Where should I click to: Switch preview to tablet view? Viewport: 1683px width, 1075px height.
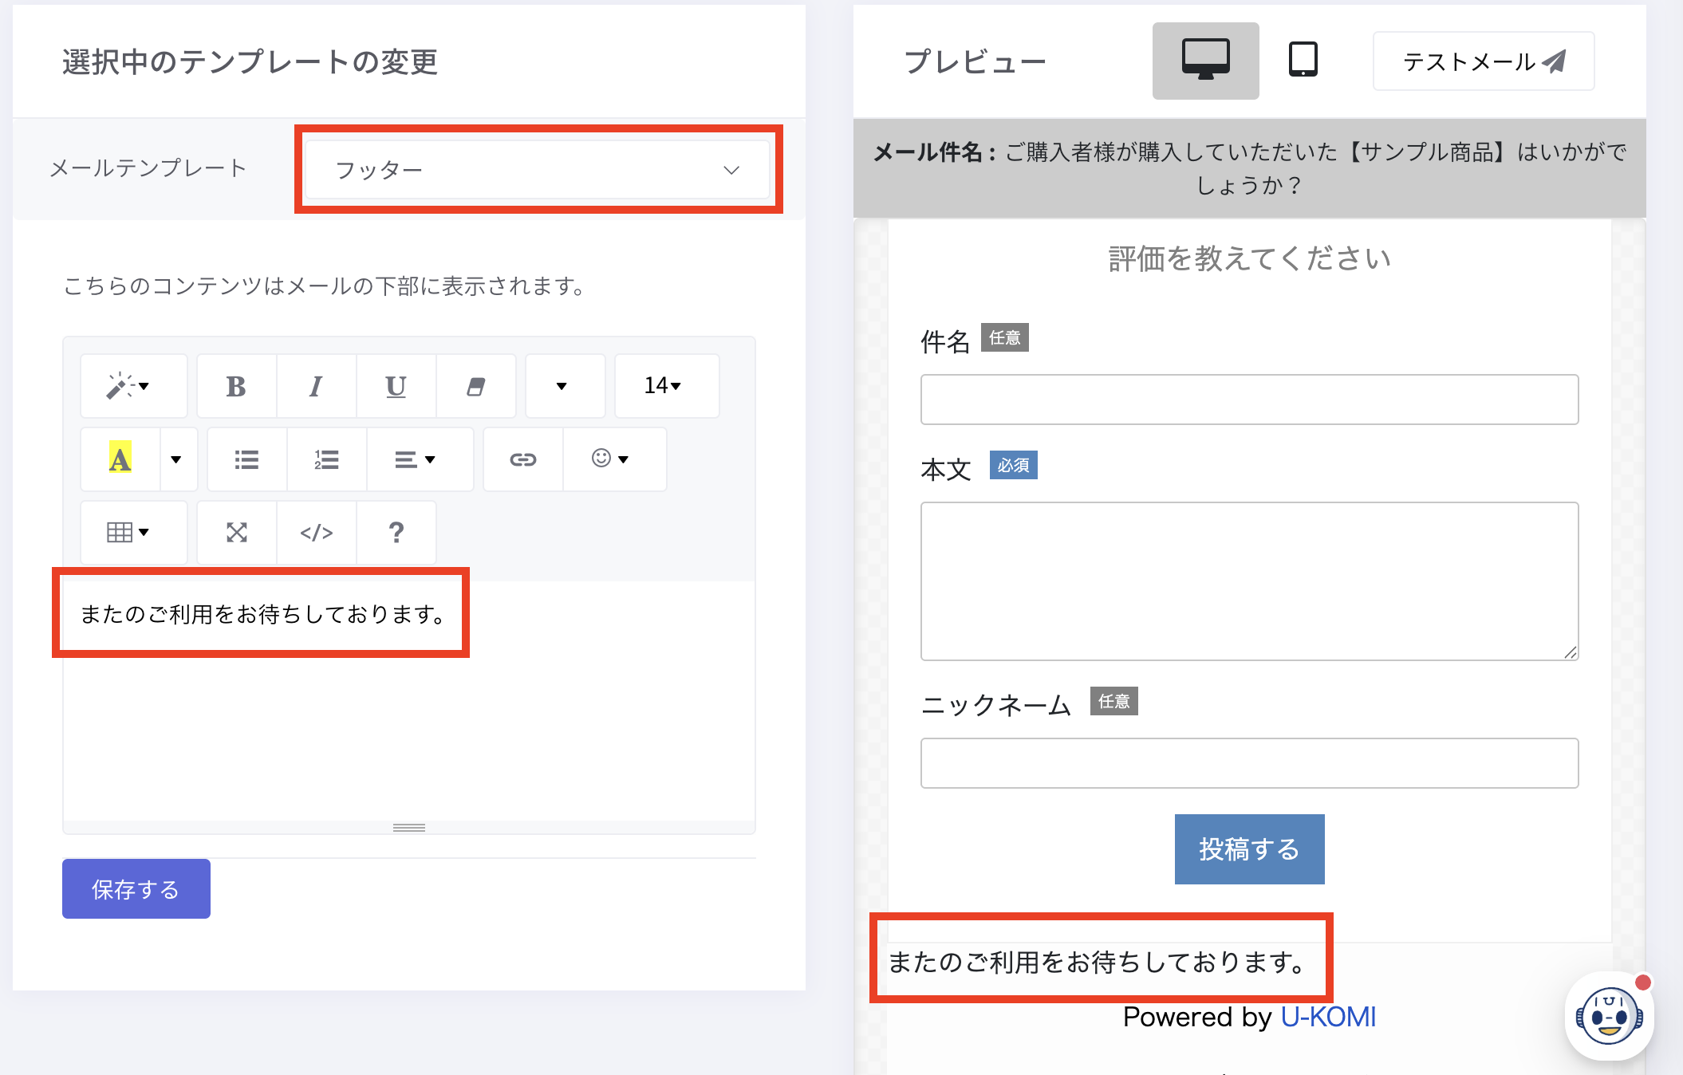pos(1303,61)
